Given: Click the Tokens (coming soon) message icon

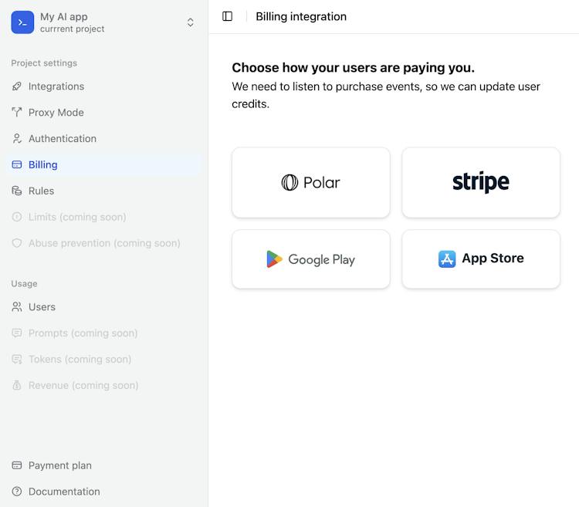Looking at the screenshot, I should point(17,360).
